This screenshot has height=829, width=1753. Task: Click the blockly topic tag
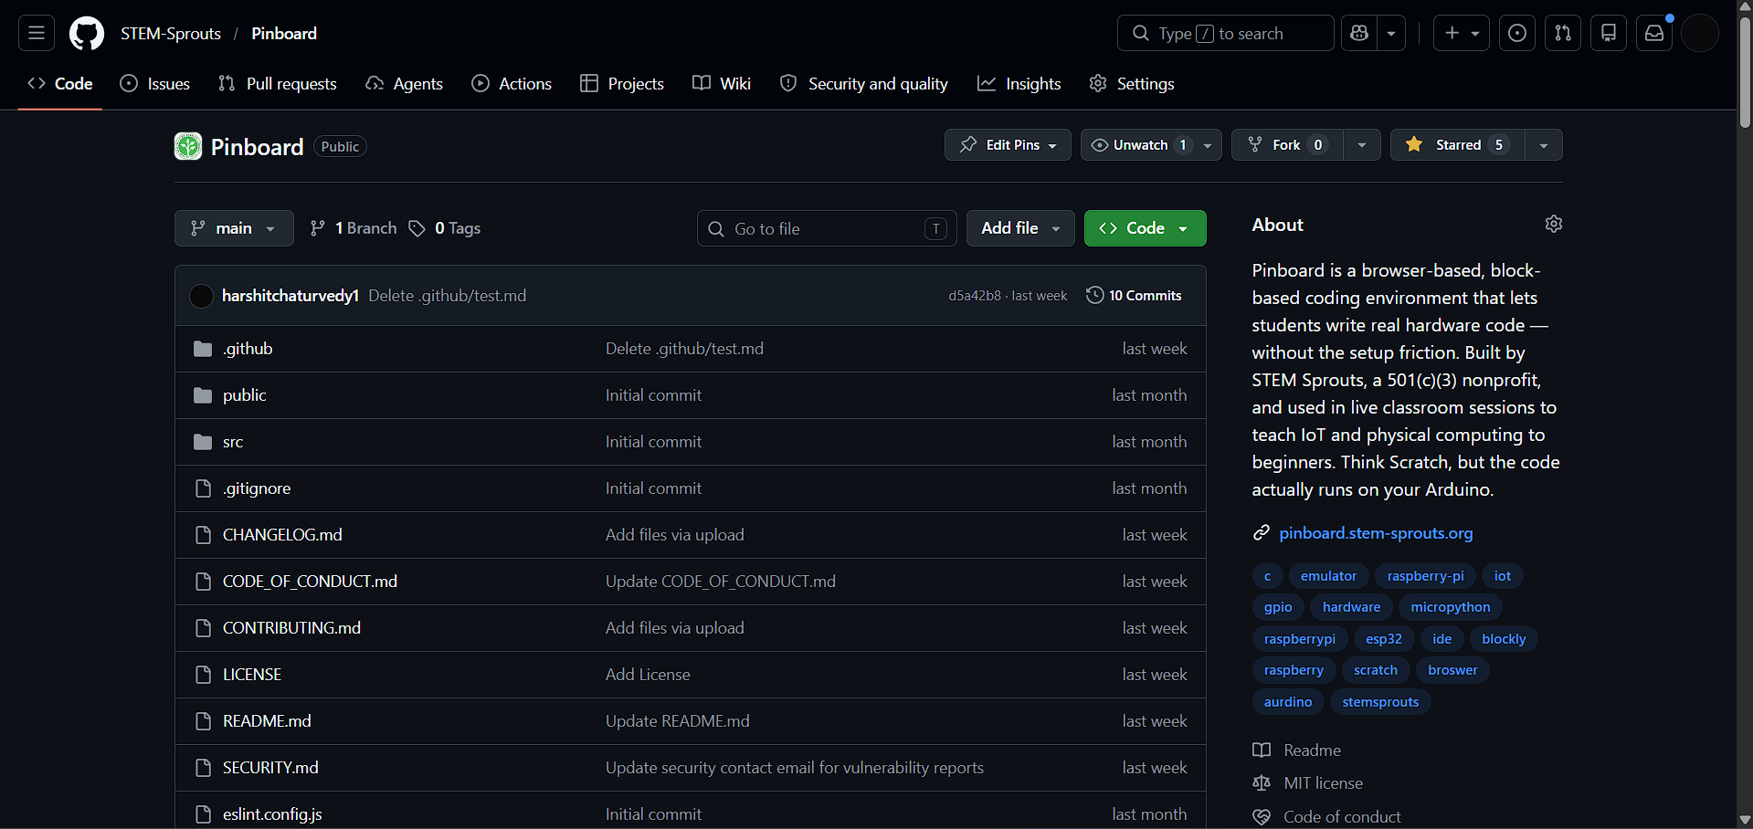point(1504,639)
